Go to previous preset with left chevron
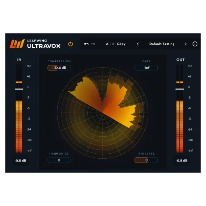This screenshot has width=206, height=206. [x=138, y=44]
